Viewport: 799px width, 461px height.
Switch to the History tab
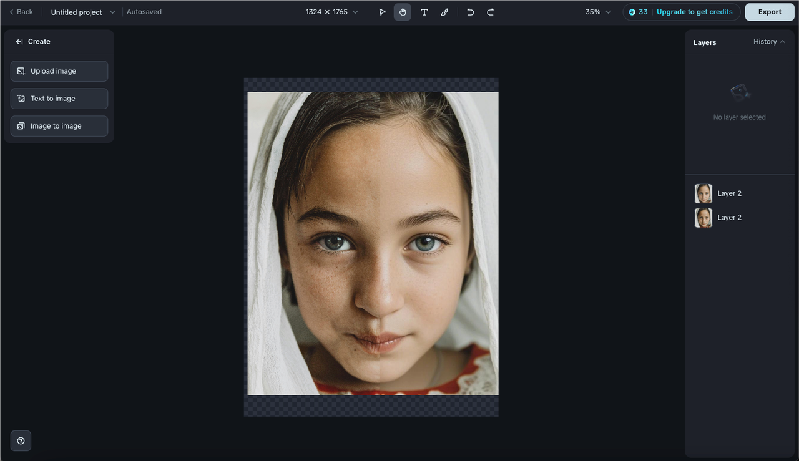764,42
